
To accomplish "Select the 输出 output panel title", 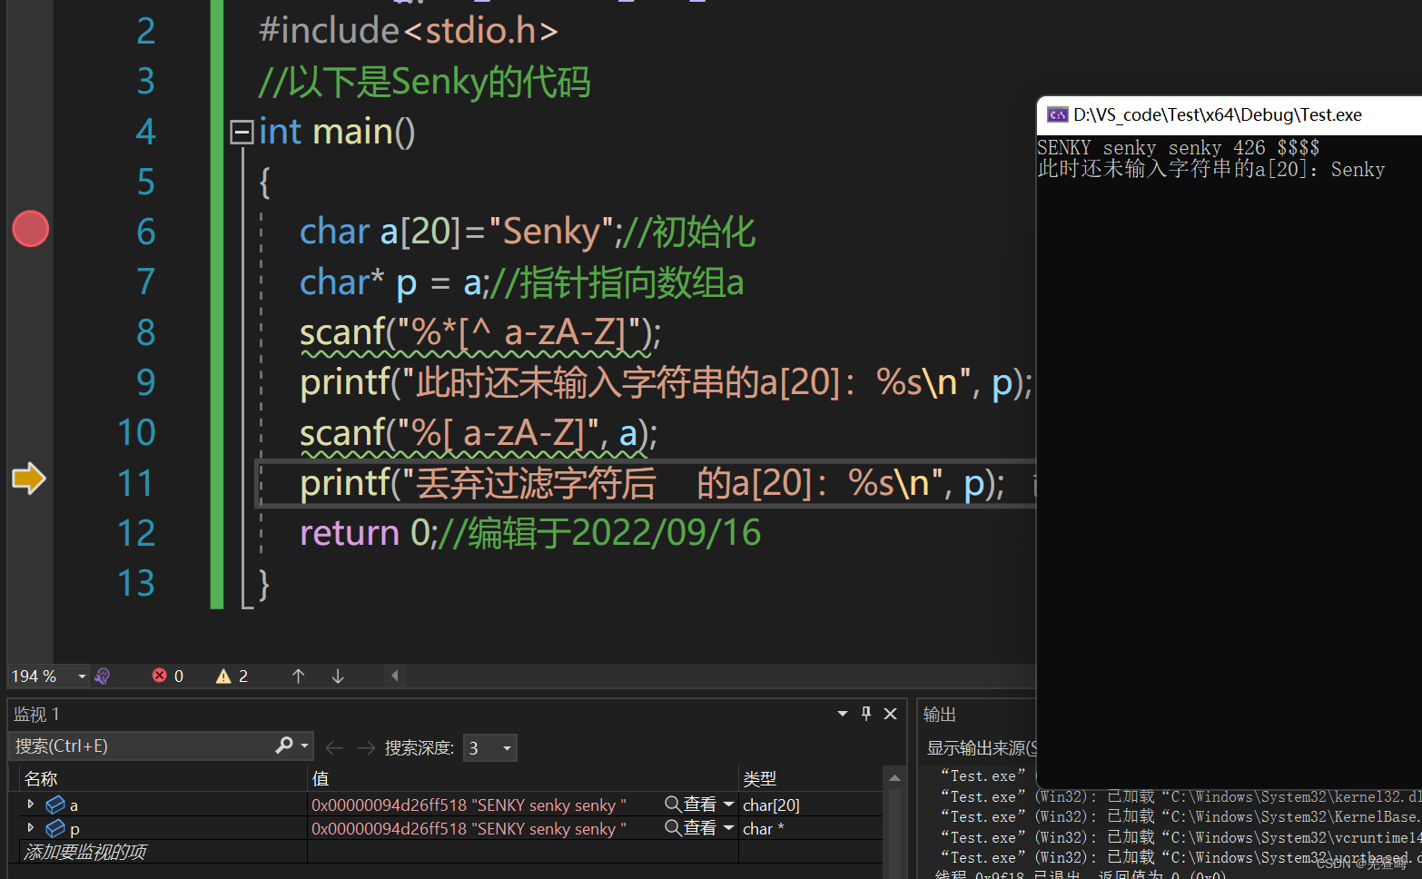I will pyautogui.click(x=940, y=715).
